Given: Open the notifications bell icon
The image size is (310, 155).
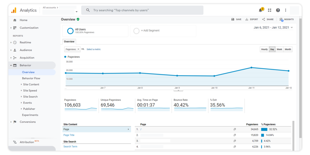Looking at the screenshot, I should (260, 10).
